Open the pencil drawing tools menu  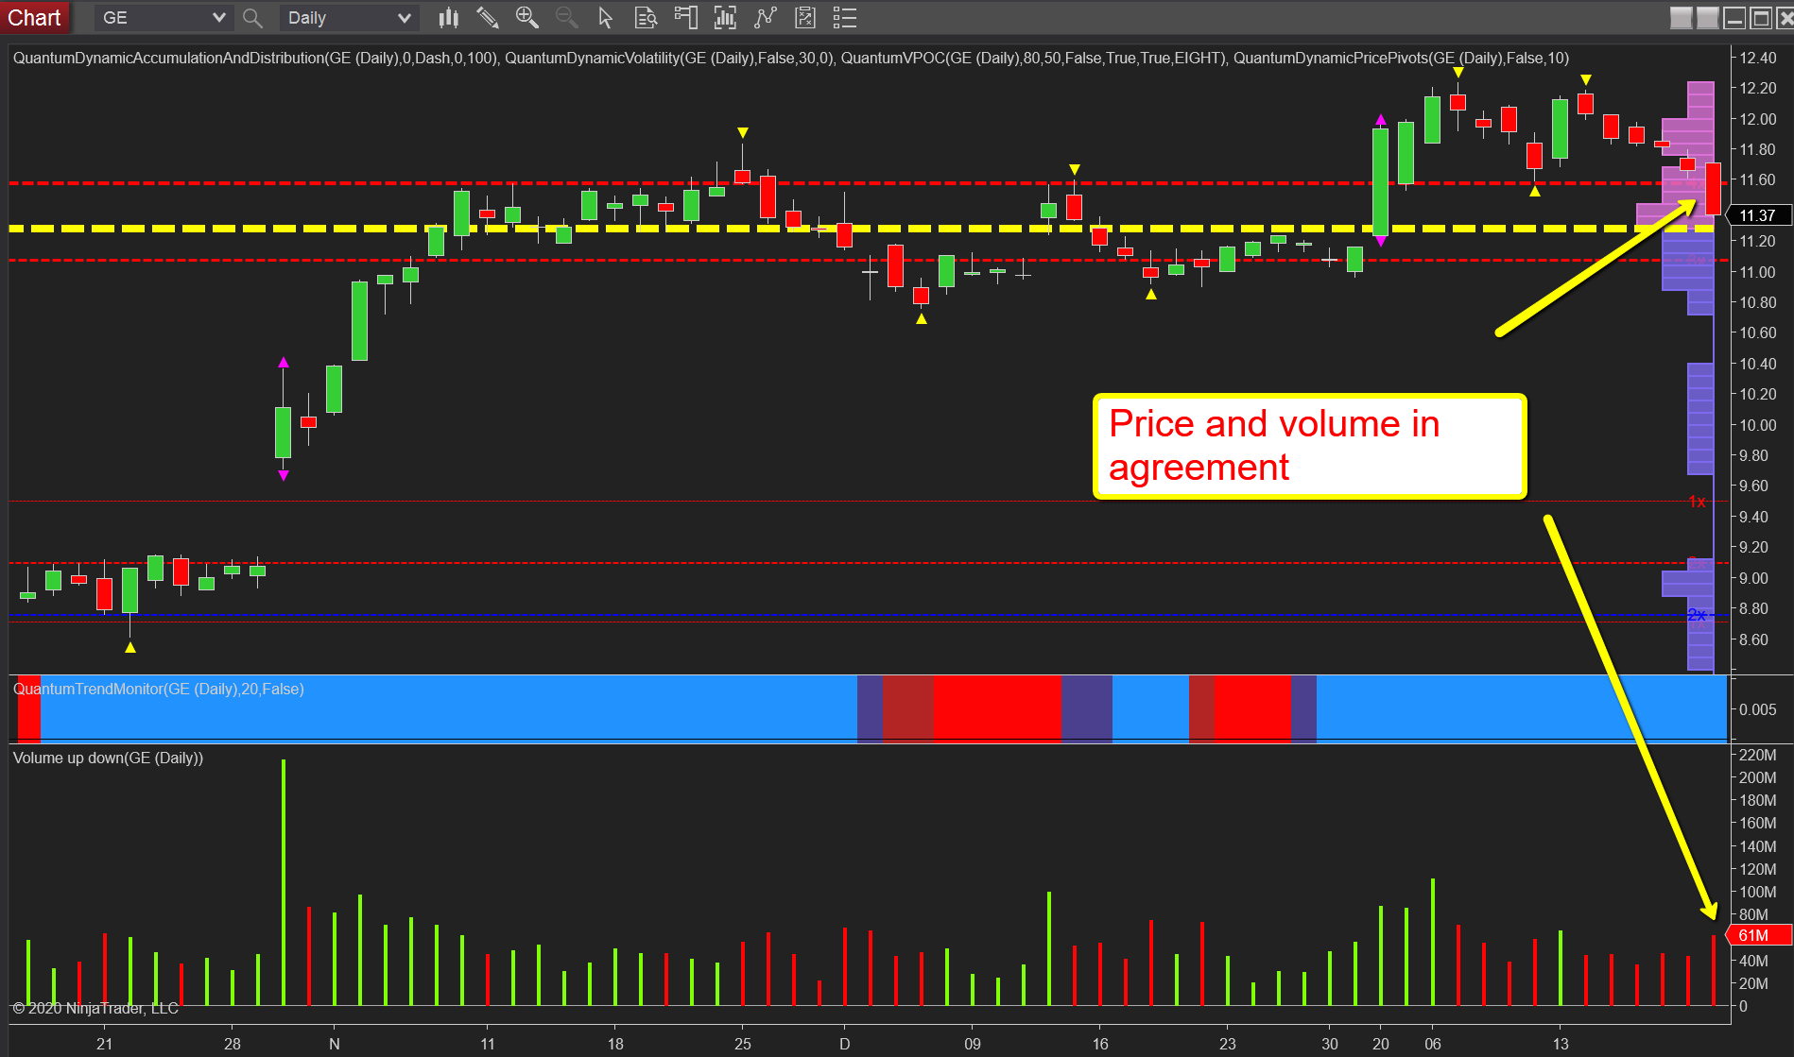[x=488, y=18]
